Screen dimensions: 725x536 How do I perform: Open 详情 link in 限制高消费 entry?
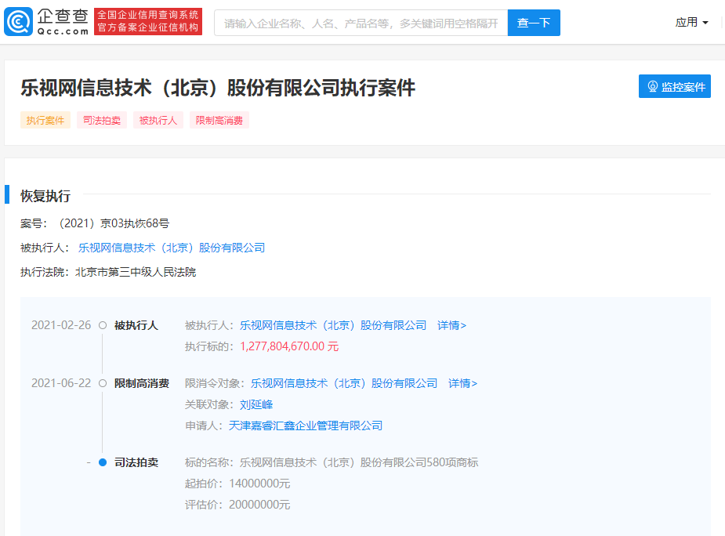462,383
